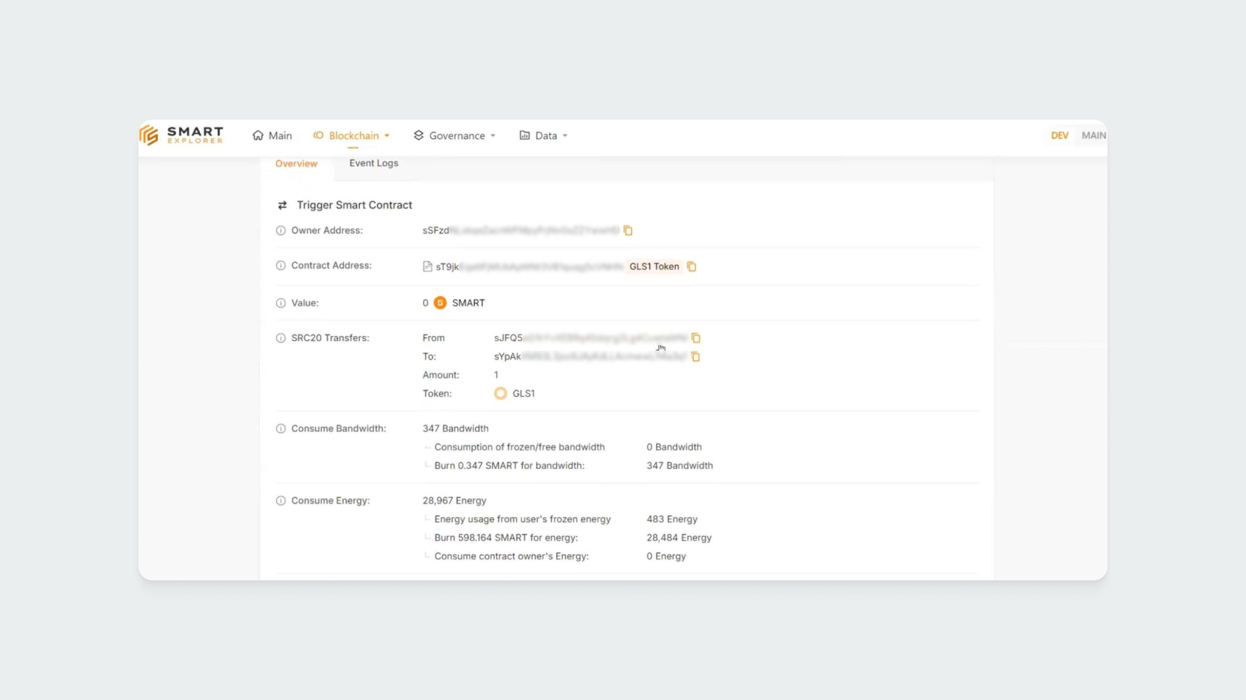Switch network to MAIN
This screenshot has width=1246, height=700.
(x=1093, y=136)
